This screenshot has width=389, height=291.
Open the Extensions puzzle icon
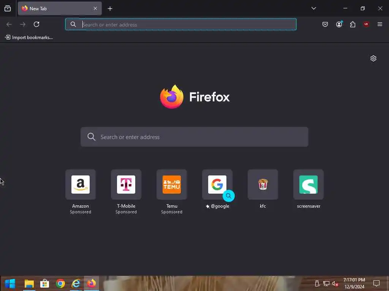(x=353, y=24)
